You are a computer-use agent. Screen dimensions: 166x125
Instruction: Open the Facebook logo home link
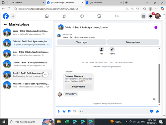coord(6,16)
